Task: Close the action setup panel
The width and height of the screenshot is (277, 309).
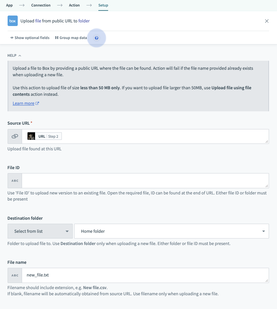Action: click(x=267, y=21)
